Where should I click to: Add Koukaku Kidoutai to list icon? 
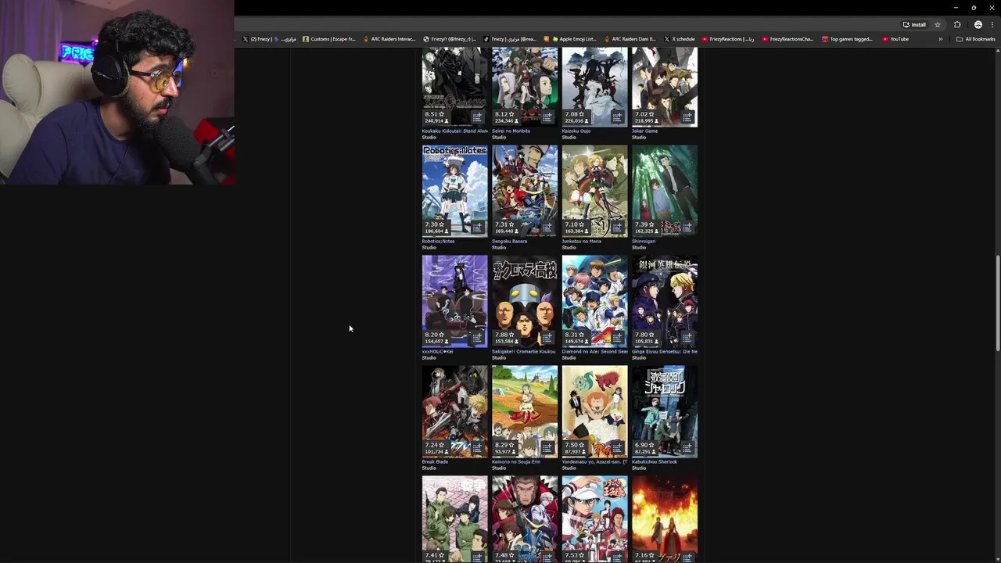tap(477, 117)
